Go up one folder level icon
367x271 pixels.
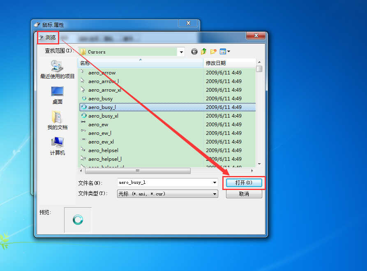pos(203,51)
